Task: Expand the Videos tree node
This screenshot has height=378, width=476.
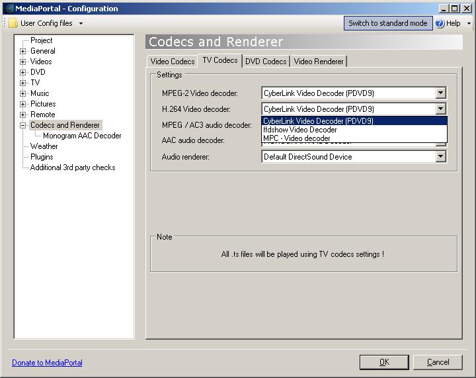Action: [x=23, y=62]
